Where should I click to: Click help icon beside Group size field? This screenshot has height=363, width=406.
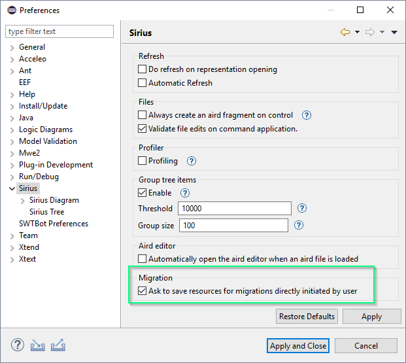point(299,225)
